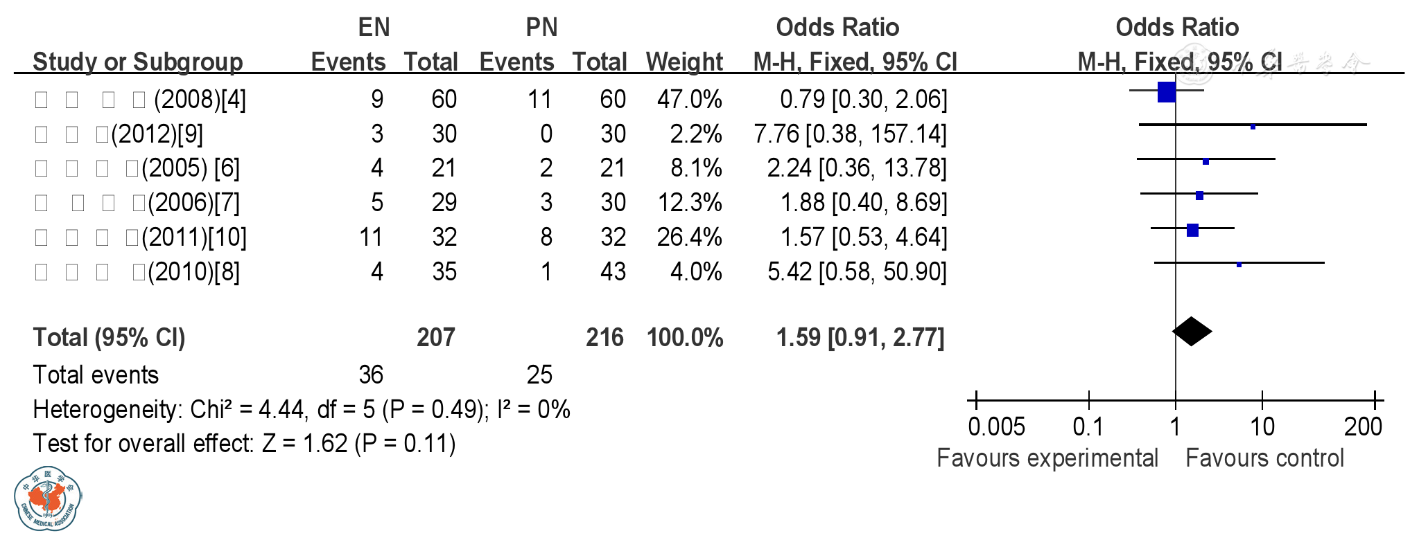Click the 'Total (95% CI)' row label
The image size is (1410, 540).
(x=110, y=338)
